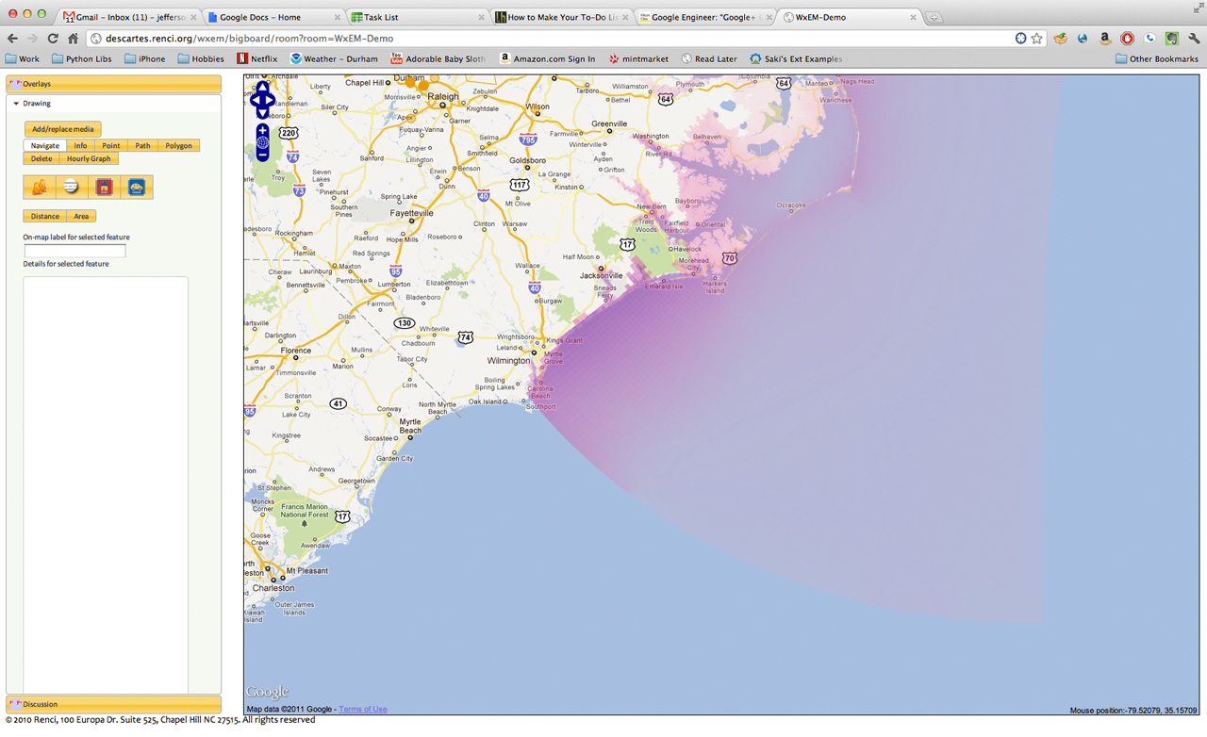Click the globe max-extent icon on map
This screenshot has width=1207, height=737.
262,142
